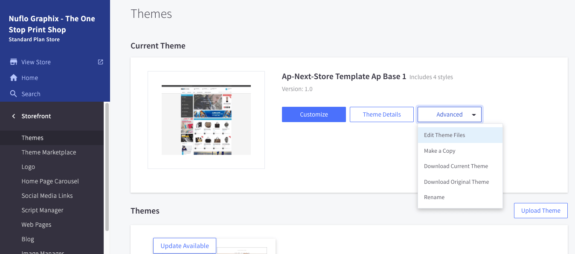
Task: Click the Storefront heading label
Action: click(36, 116)
